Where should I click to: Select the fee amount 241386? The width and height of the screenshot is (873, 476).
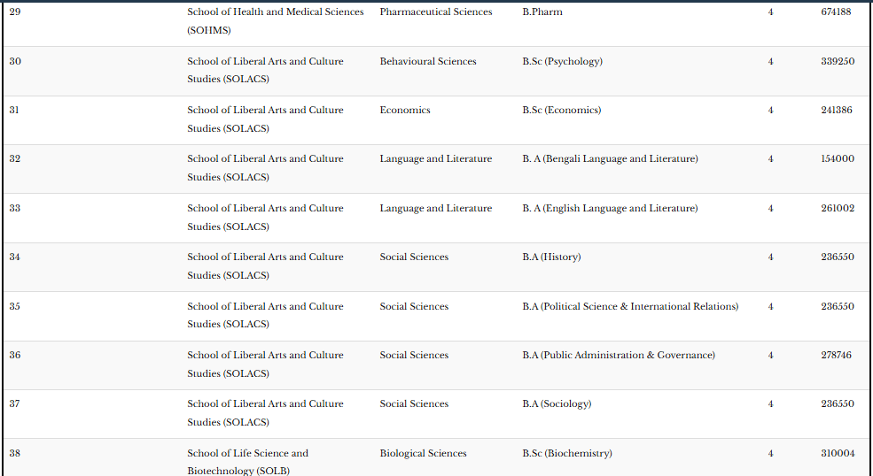837,111
